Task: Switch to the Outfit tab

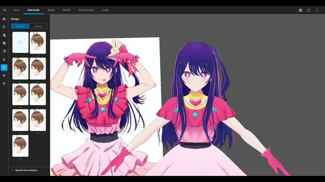Action: click(67, 10)
